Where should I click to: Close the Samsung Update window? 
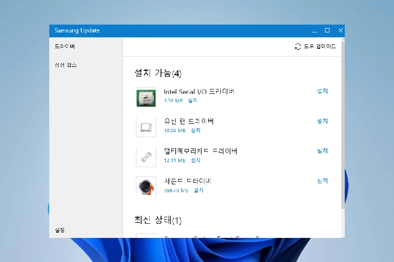tap(340, 30)
